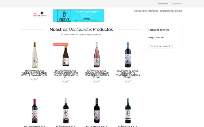Click the Señorío de Bocos store banner

(x=78, y=16)
